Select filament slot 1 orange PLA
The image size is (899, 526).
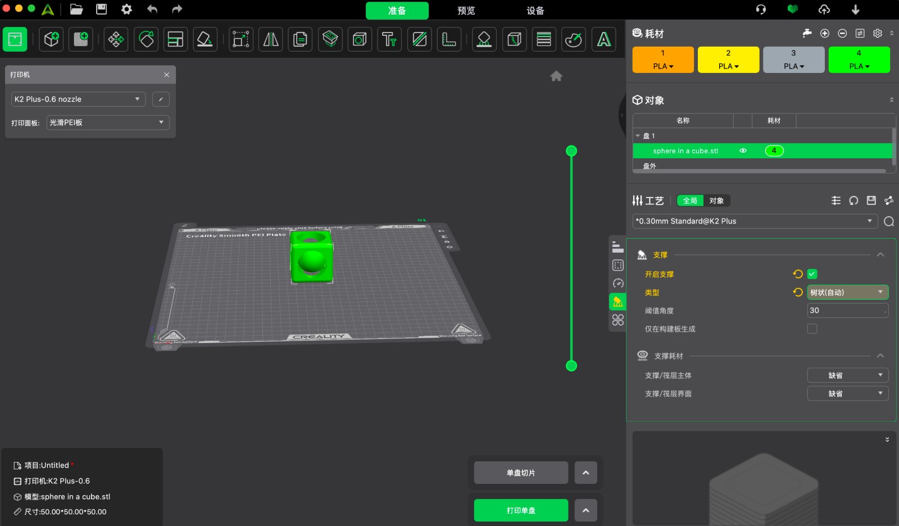(663, 60)
